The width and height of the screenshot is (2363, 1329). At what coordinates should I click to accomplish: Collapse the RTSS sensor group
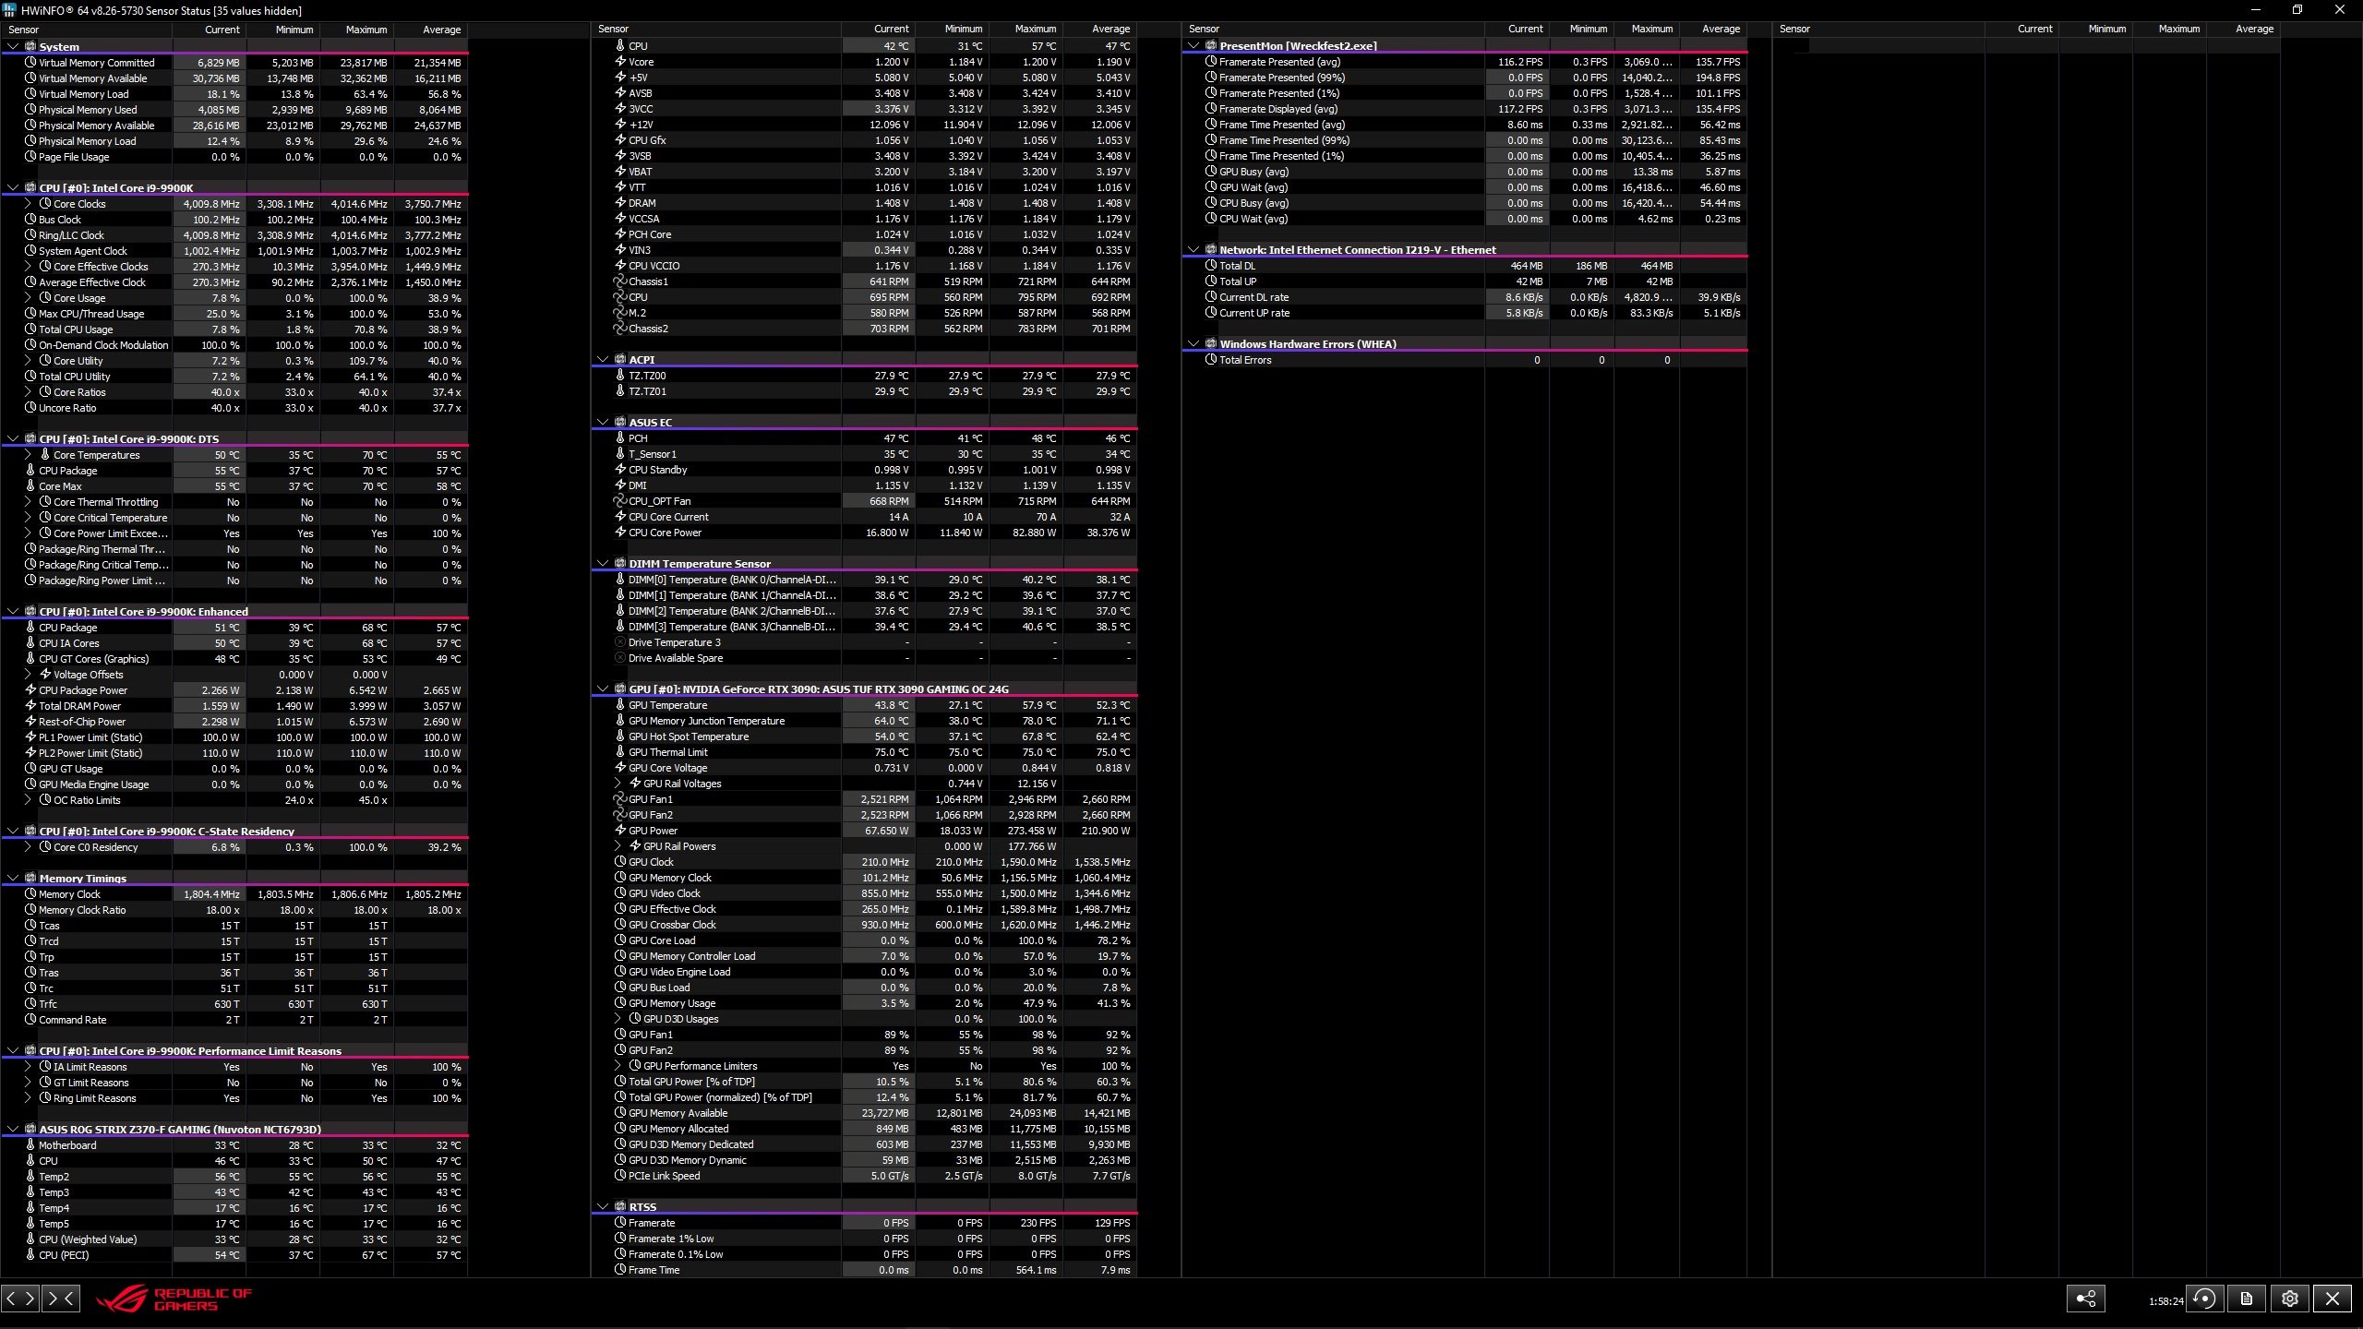pyautogui.click(x=603, y=1206)
